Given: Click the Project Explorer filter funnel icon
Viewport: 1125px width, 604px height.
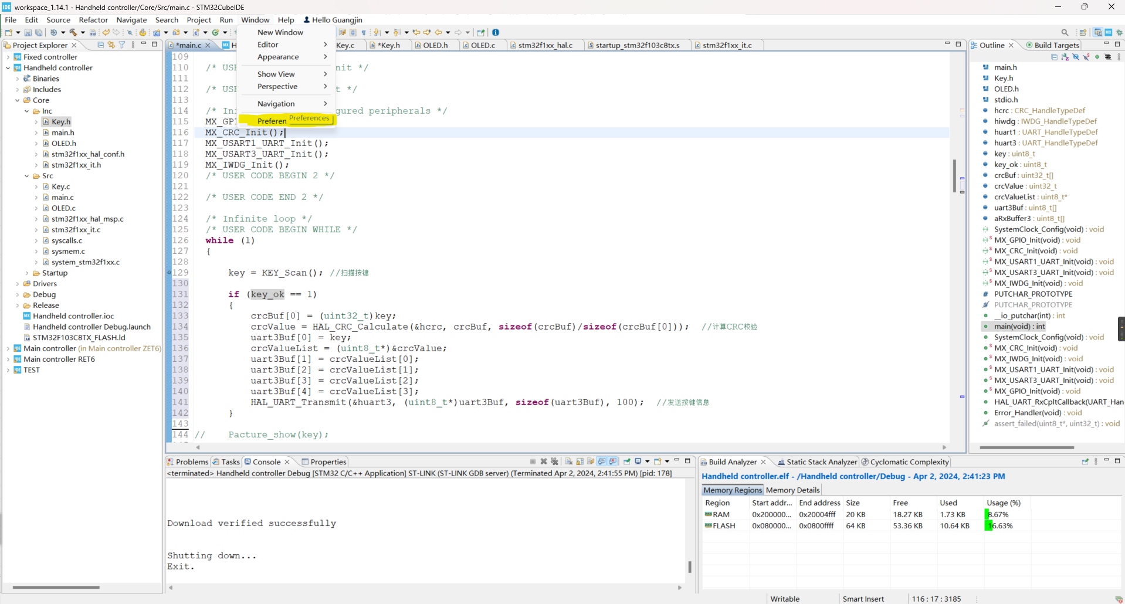Looking at the screenshot, I should [121, 45].
